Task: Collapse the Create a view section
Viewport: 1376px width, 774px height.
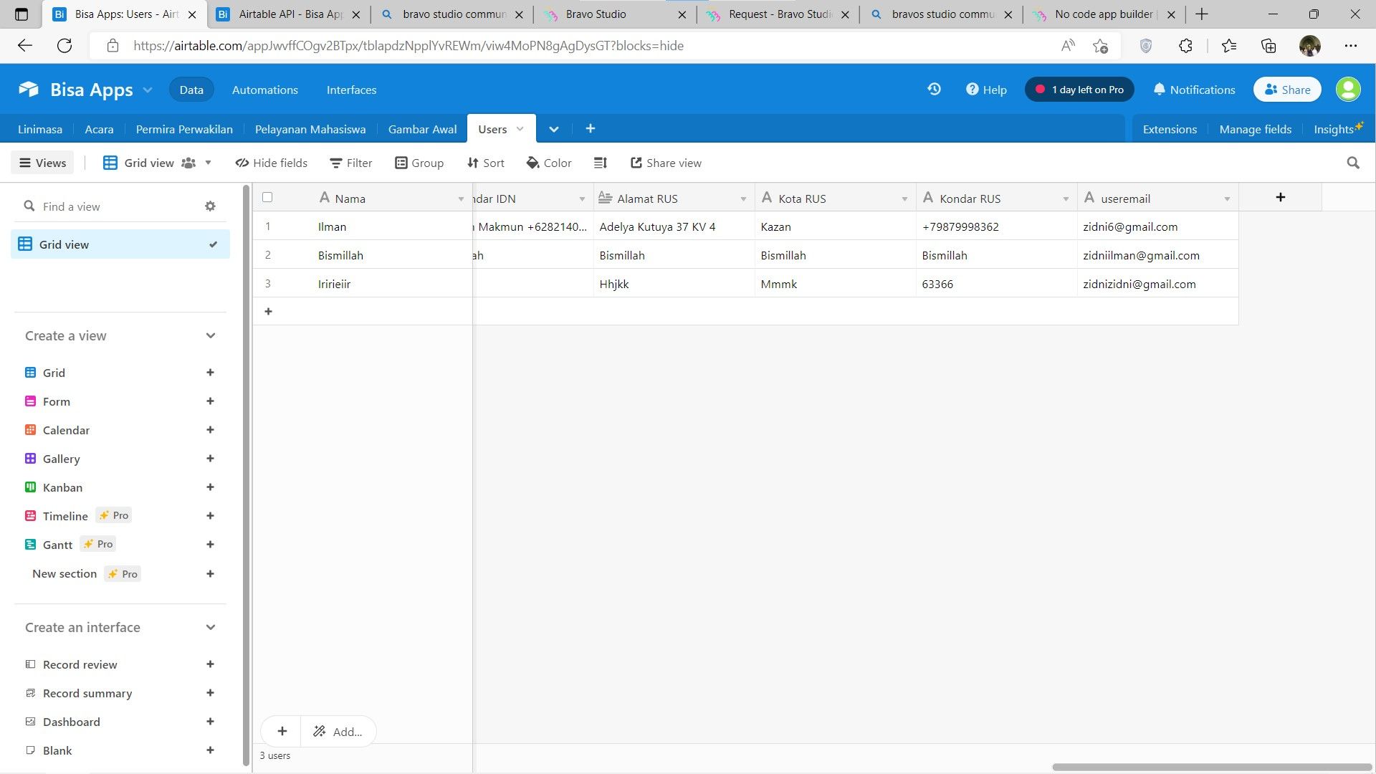Action: click(210, 336)
